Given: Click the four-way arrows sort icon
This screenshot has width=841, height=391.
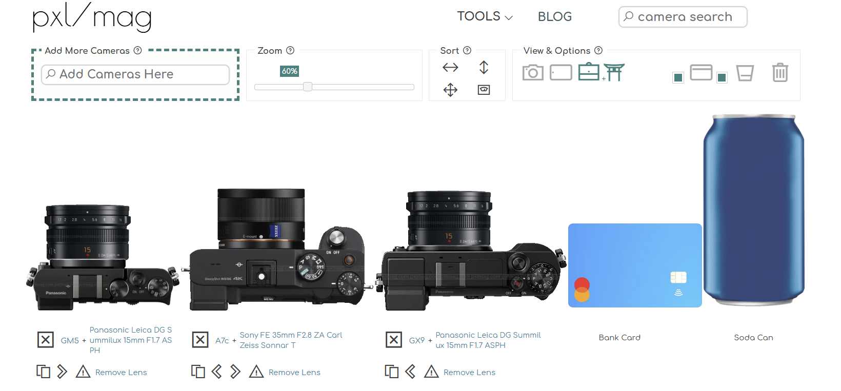Looking at the screenshot, I should (450, 90).
